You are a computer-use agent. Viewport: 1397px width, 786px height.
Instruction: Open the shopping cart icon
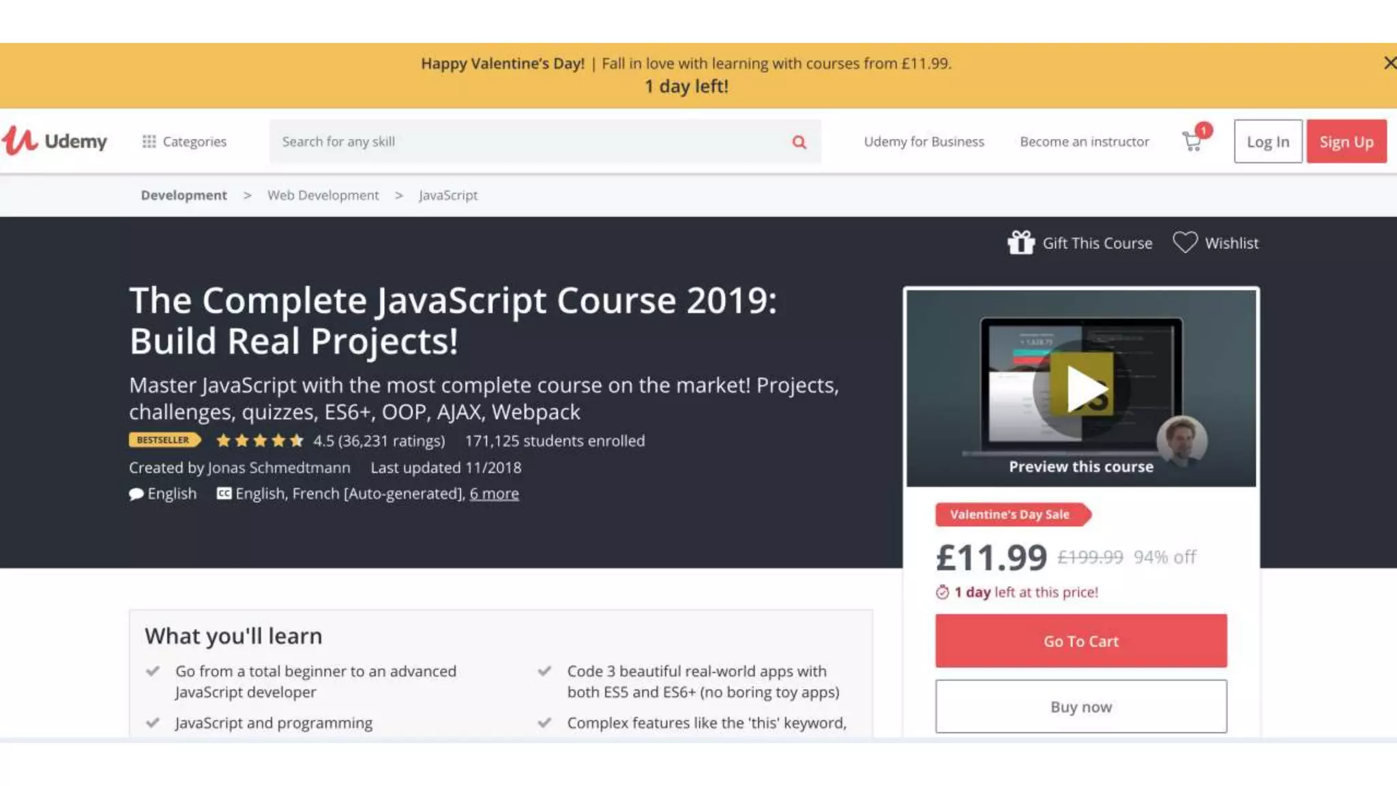[x=1192, y=141]
